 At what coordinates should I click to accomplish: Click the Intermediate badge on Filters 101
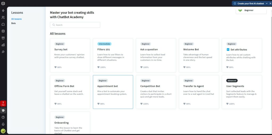(x=104, y=44)
